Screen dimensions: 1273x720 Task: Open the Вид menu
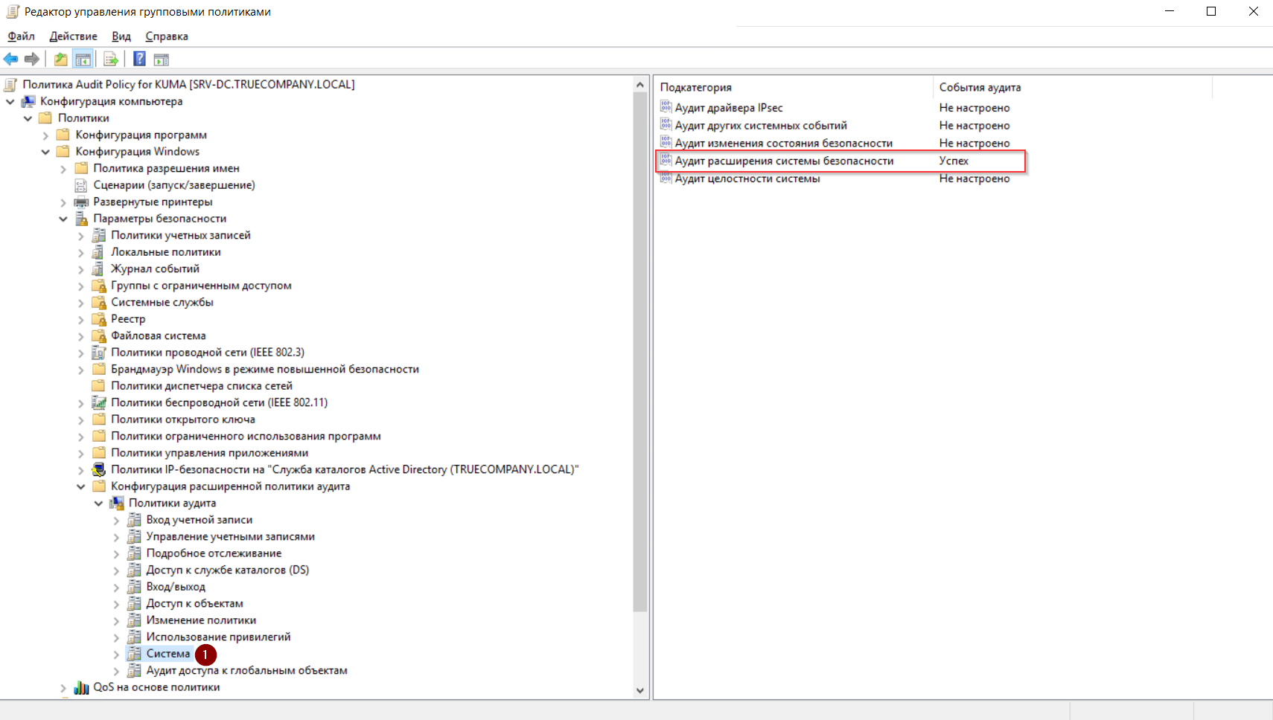pos(121,36)
